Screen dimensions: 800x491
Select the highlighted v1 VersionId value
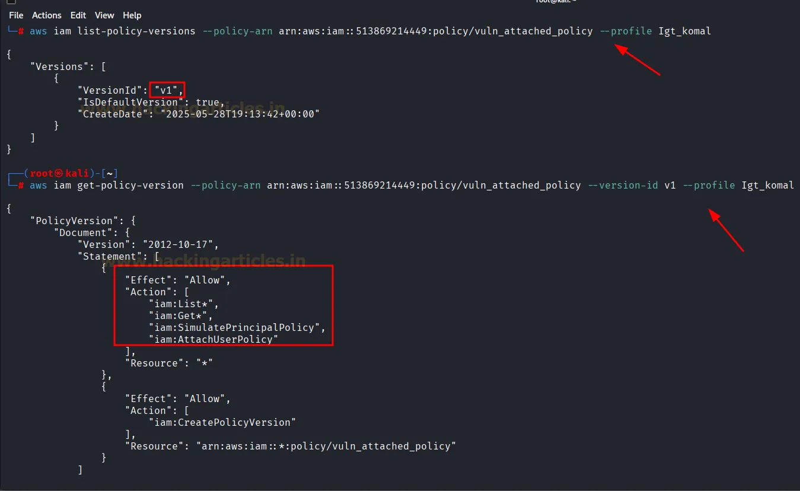coord(166,90)
